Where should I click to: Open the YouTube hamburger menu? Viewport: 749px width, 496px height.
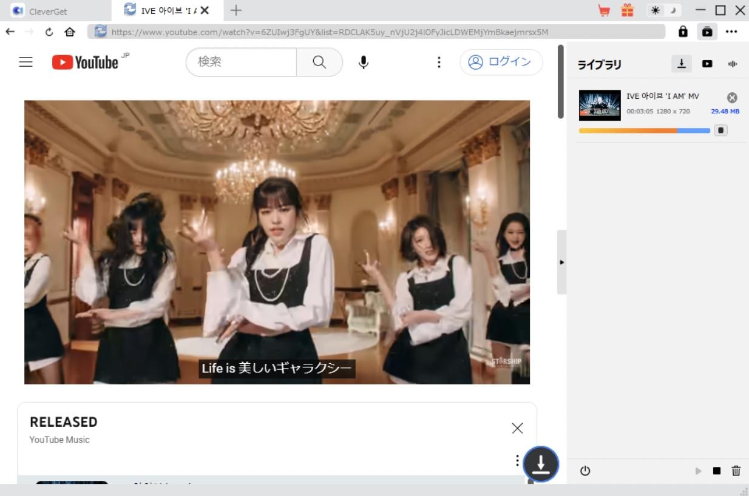25,62
